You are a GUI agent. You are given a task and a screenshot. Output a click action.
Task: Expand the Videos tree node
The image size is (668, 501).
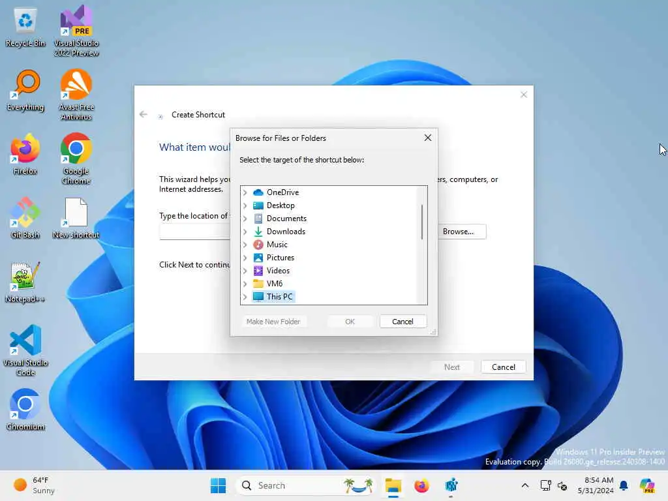tap(245, 271)
